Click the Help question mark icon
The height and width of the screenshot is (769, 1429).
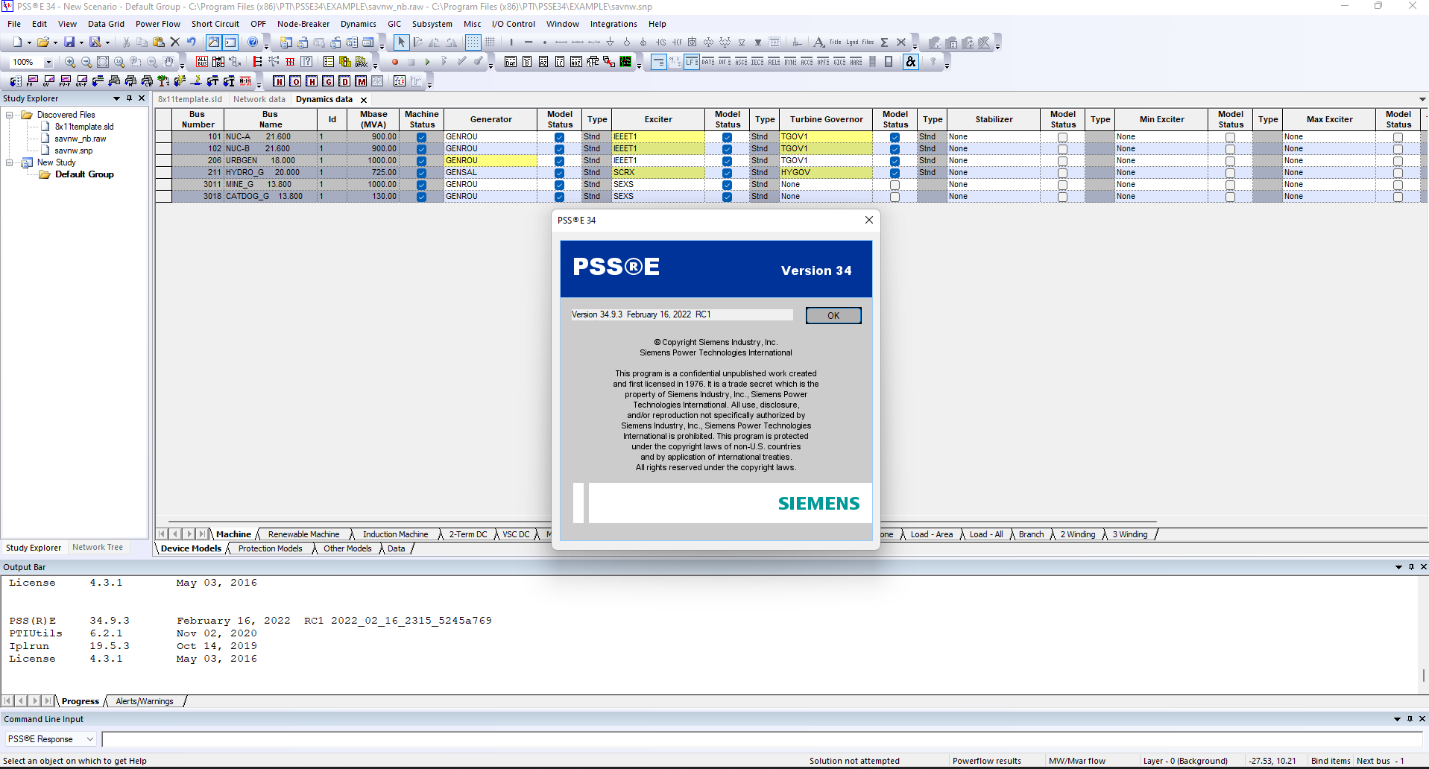[x=253, y=42]
